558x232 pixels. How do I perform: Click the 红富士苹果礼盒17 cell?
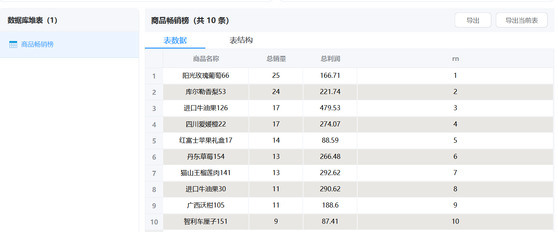point(206,140)
